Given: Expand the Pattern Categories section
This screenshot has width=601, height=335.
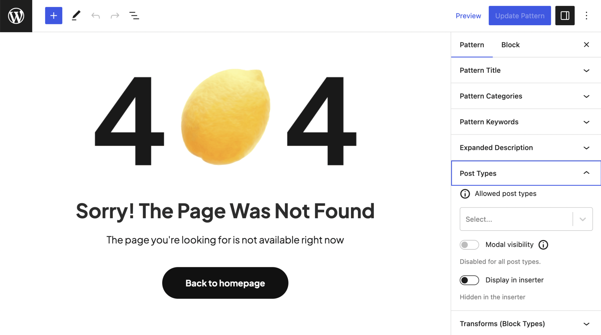Looking at the screenshot, I should [x=526, y=96].
